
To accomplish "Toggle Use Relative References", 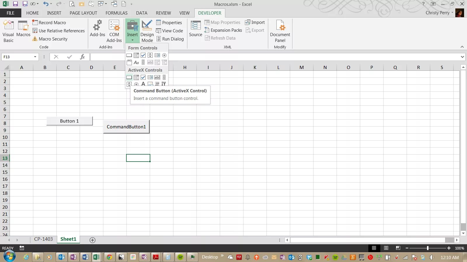I will [58, 31].
